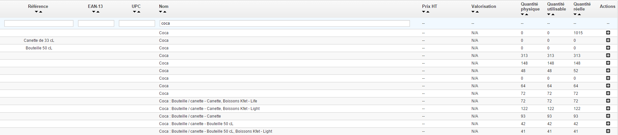618x135 pixels.
Task: Sort EAN-13 column ascending
Action: point(98,12)
